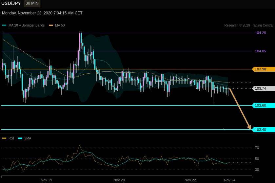Screen dimensions: 275x183
Task: Click the Nov 19 date axis label
Action: point(46,180)
